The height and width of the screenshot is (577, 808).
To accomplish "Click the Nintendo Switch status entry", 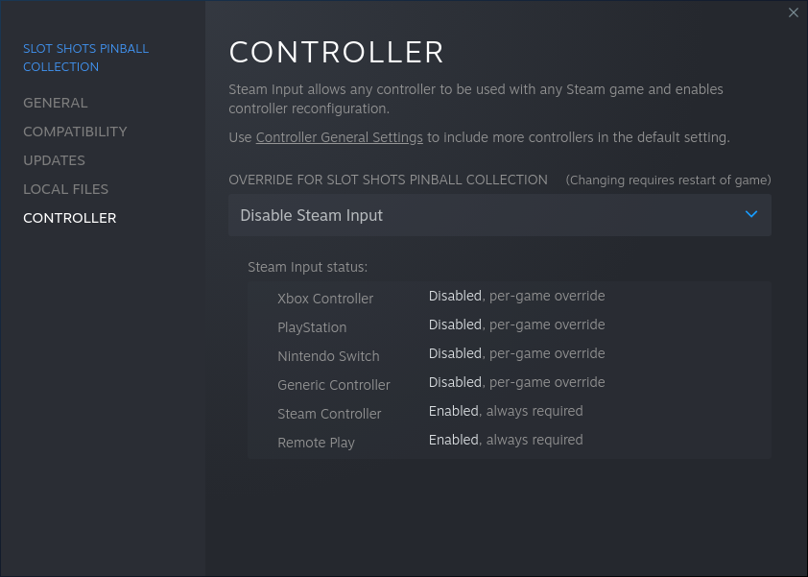I will coord(509,354).
